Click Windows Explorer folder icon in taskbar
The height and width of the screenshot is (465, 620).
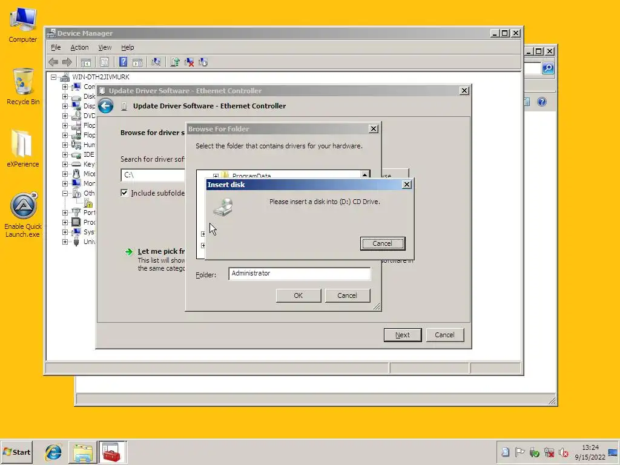pos(82,452)
